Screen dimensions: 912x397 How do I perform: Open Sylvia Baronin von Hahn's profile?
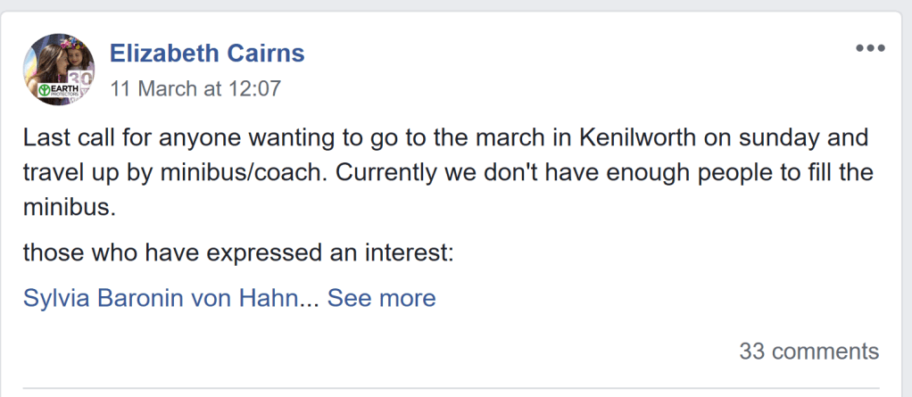(159, 298)
